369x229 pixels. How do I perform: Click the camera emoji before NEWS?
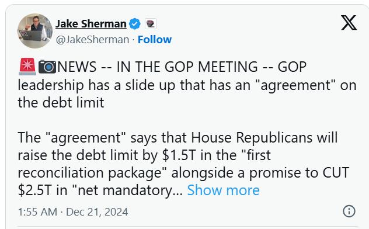[x=47, y=67]
